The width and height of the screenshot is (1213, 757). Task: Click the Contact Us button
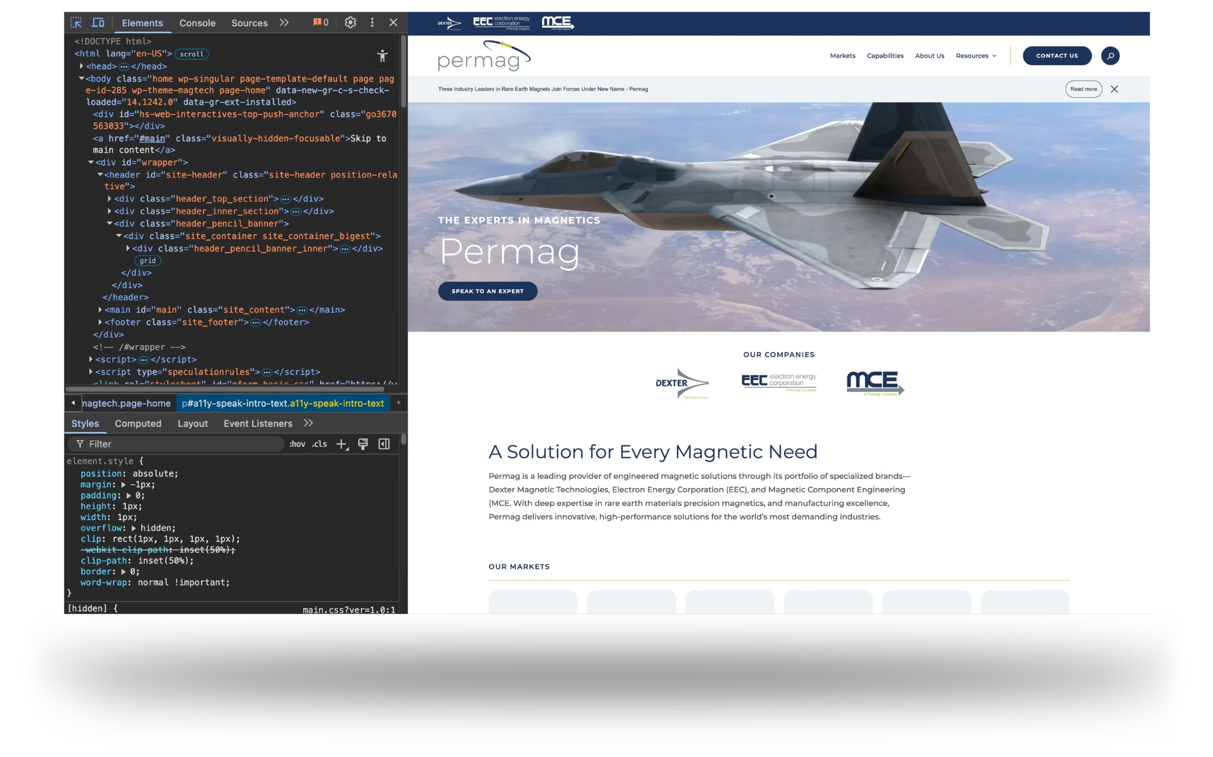coord(1057,55)
